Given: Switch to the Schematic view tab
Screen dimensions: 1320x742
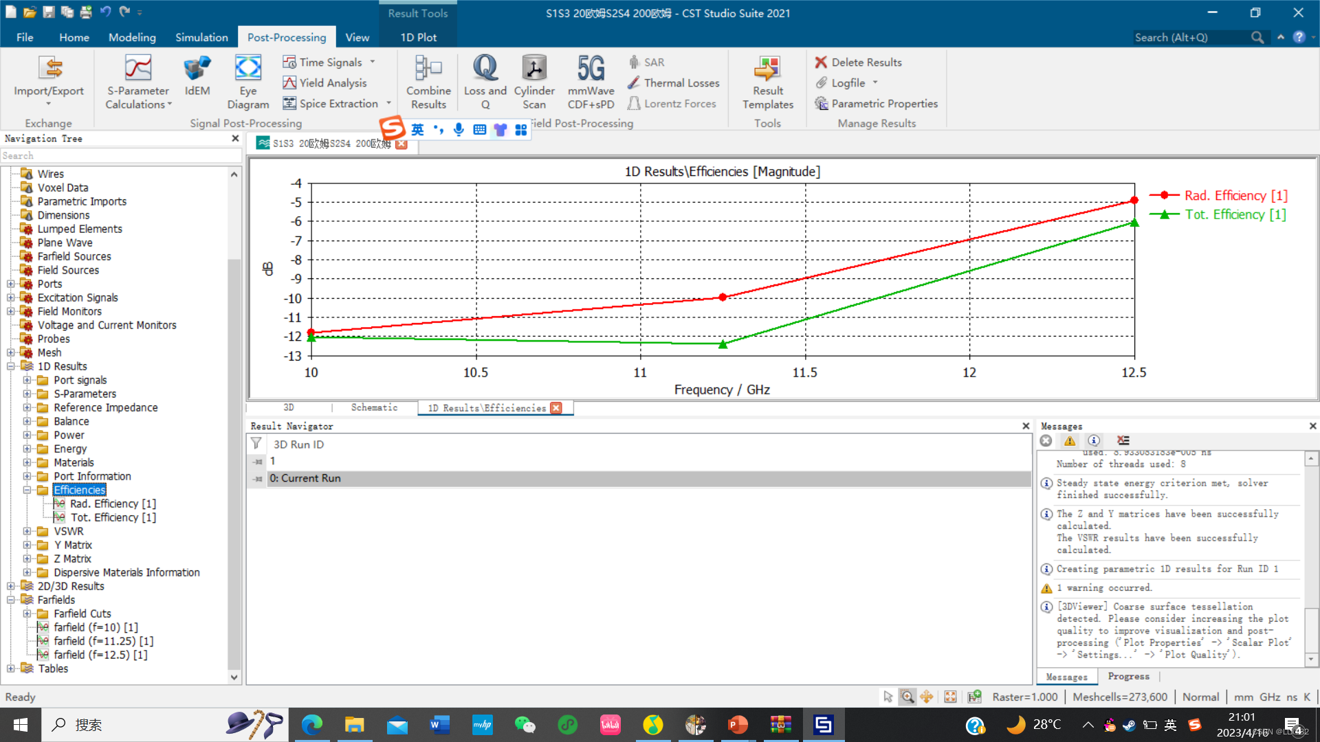Looking at the screenshot, I should point(374,407).
